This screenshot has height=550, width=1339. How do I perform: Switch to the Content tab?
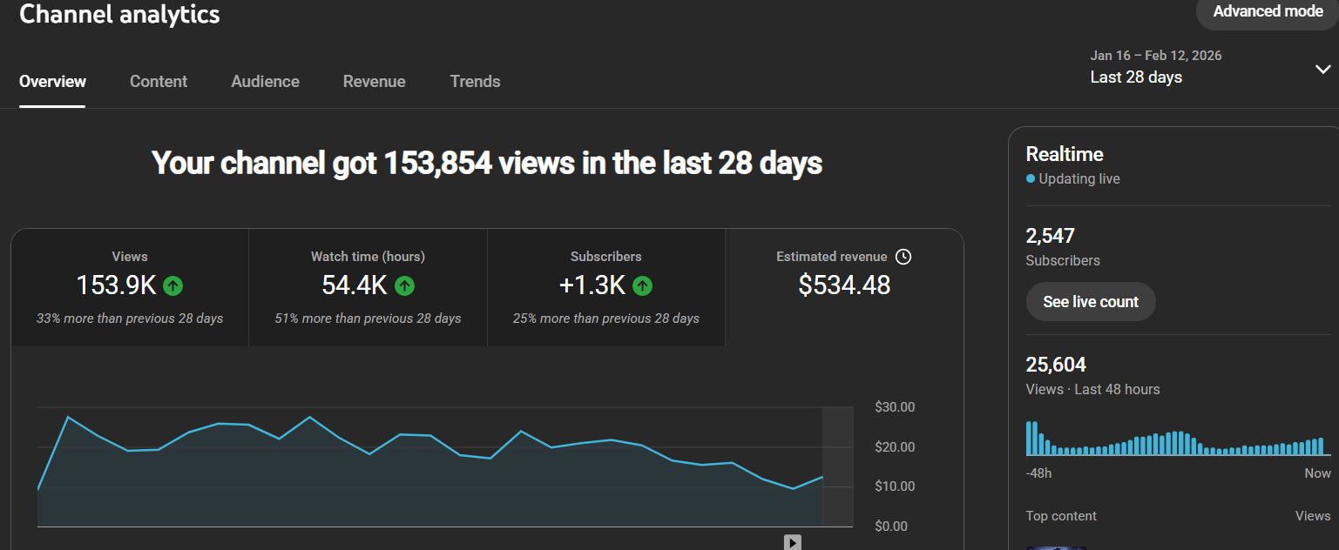coord(159,81)
